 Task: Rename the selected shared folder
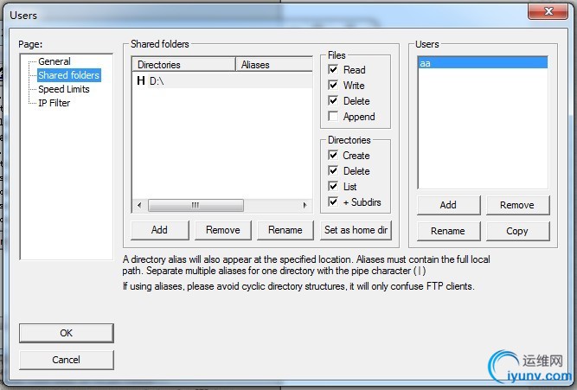point(285,230)
